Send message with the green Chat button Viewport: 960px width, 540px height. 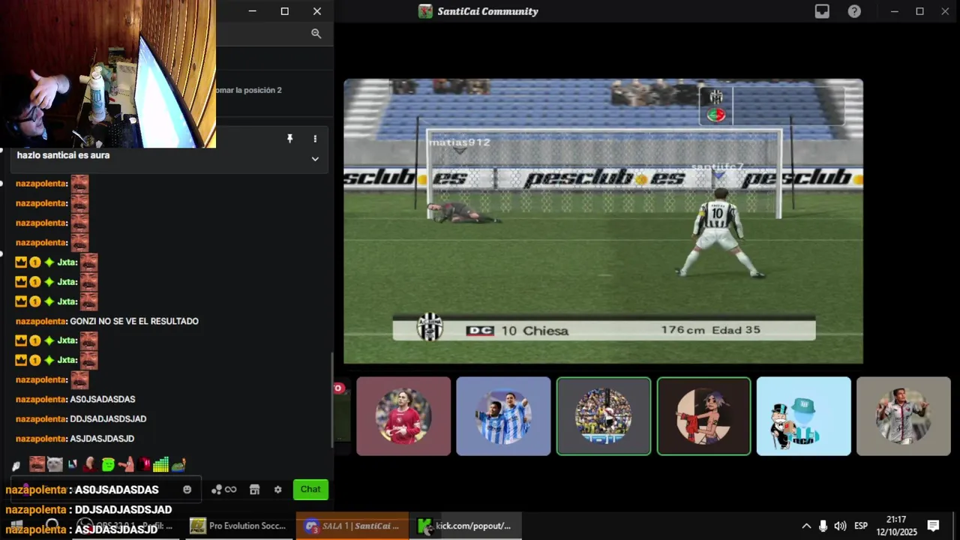pos(310,489)
